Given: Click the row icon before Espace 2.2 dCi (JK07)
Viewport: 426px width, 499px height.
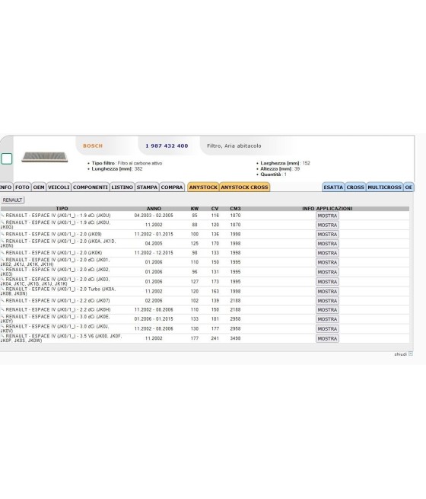Looking at the screenshot, I should [2, 300].
